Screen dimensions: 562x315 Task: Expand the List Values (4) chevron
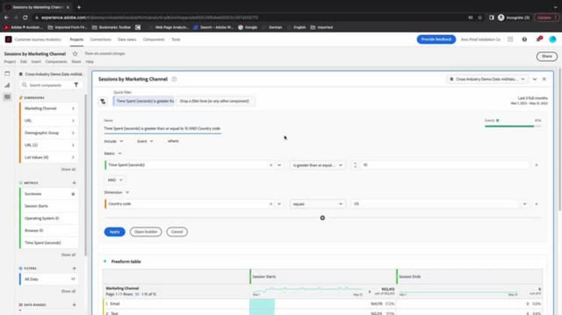point(73,157)
